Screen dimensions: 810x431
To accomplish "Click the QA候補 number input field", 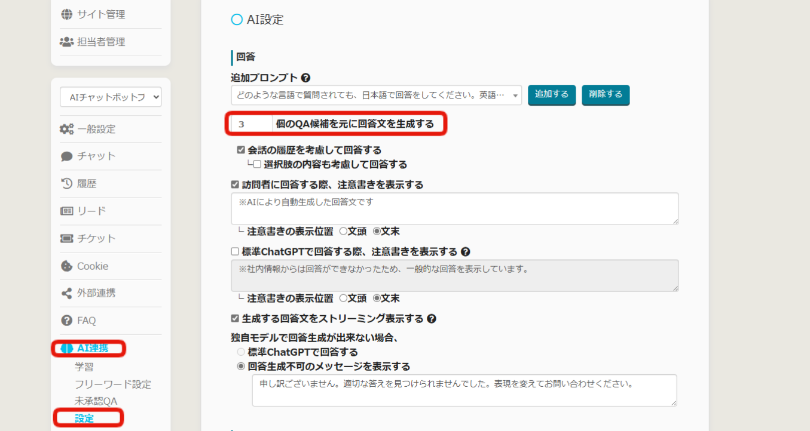I will click(x=252, y=124).
